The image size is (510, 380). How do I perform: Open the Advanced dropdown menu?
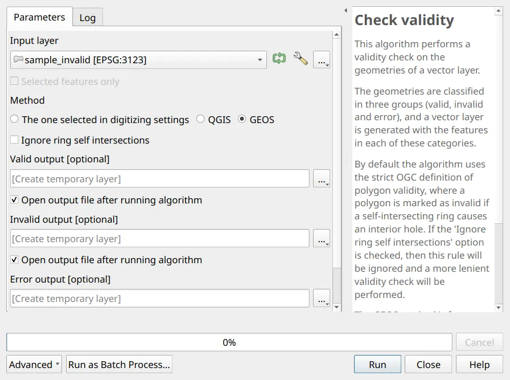34,365
